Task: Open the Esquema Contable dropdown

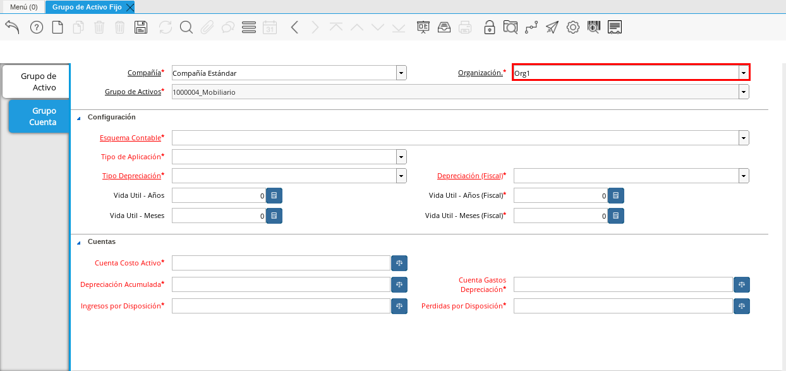Action: (x=744, y=138)
